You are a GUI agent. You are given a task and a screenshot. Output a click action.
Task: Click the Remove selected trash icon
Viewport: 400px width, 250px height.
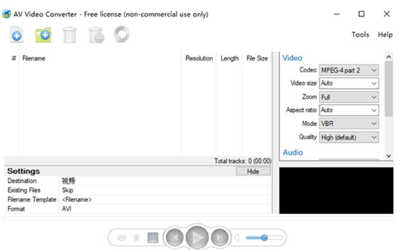(69, 35)
